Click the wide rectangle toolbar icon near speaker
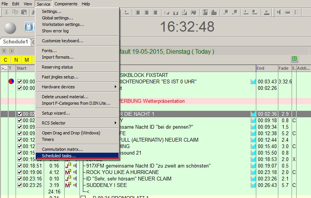Viewport: 311px width, 198px height. [x=288, y=13]
